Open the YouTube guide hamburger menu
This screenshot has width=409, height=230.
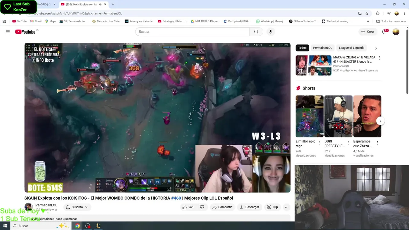[8, 32]
